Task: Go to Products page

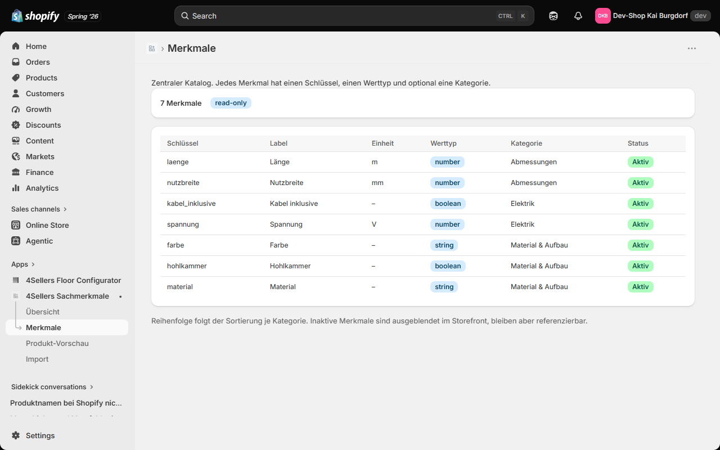Action: 67,78
